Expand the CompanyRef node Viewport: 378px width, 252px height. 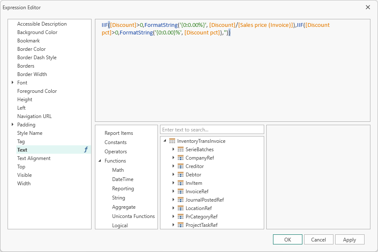pos(173,158)
